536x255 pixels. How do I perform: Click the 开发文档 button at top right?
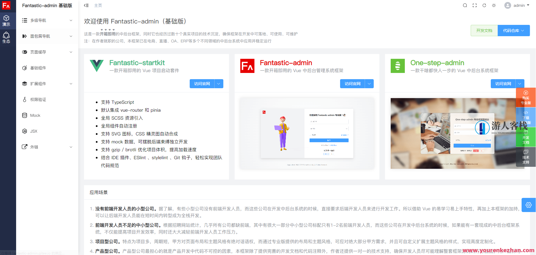click(484, 30)
